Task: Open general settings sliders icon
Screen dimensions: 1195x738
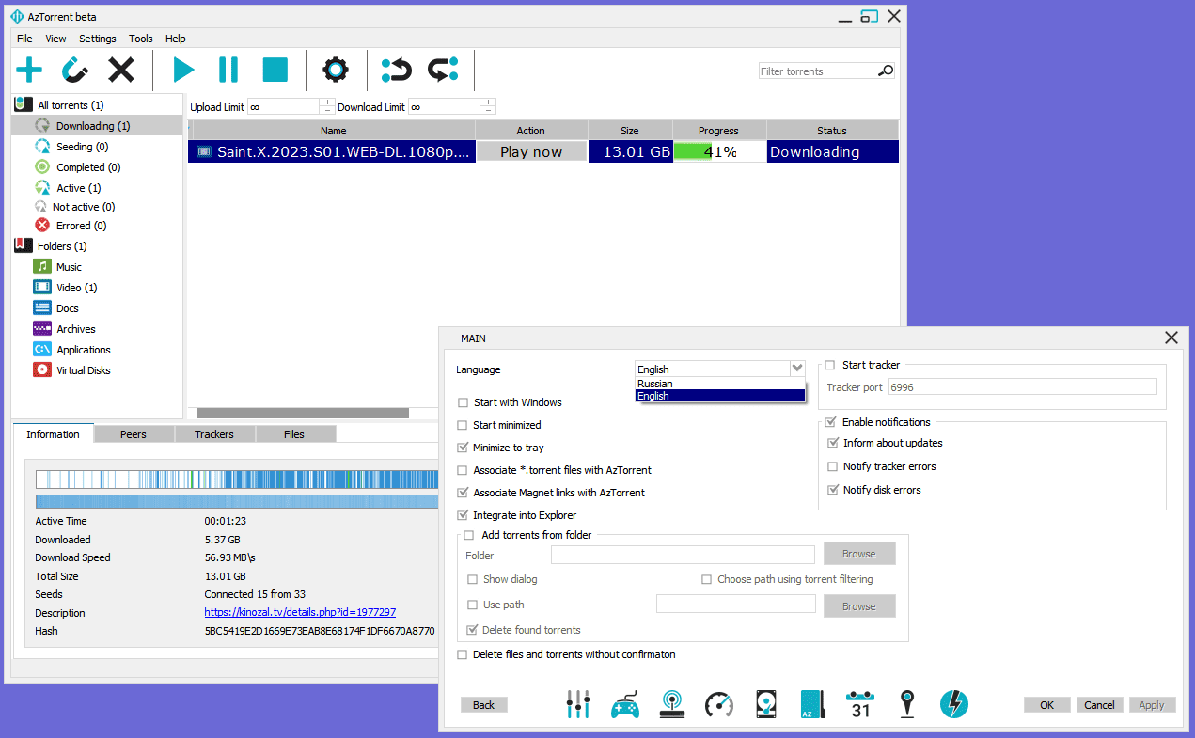Action: (x=578, y=704)
